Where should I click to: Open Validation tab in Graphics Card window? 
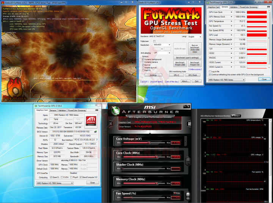pyautogui.click(x=62, y=110)
